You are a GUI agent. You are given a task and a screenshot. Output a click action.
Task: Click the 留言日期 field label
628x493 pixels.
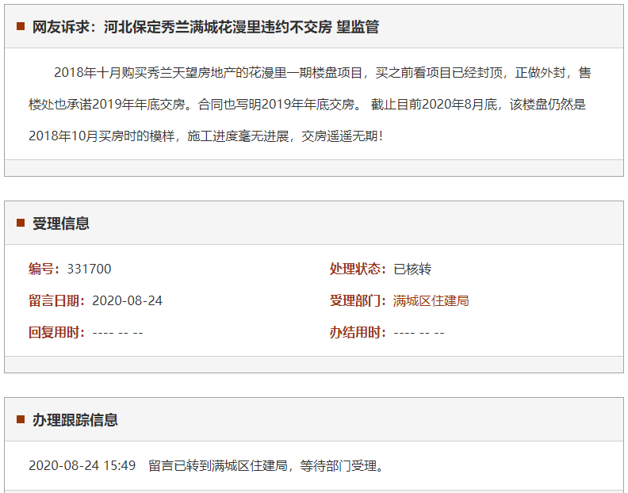[57, 300]
